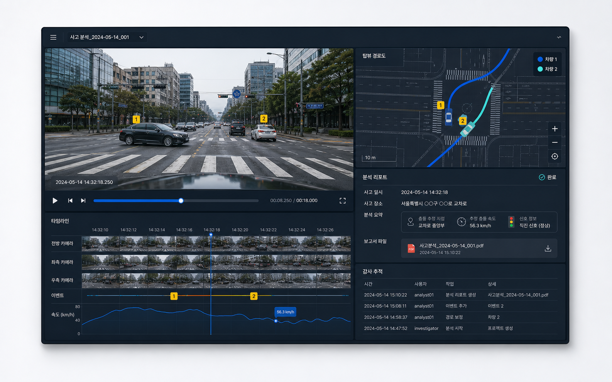Click the 시간 column header
Viewport: 612px width, 382px height.
tap(368, 284)
